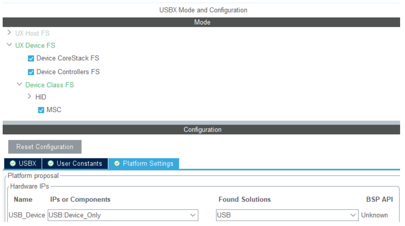Click the Hardware IPs group label
This screenshot has height=226, width=405.
pyautogui.click(x=29, y=186)
